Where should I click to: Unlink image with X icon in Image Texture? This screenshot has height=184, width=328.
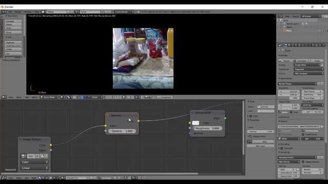46,156
